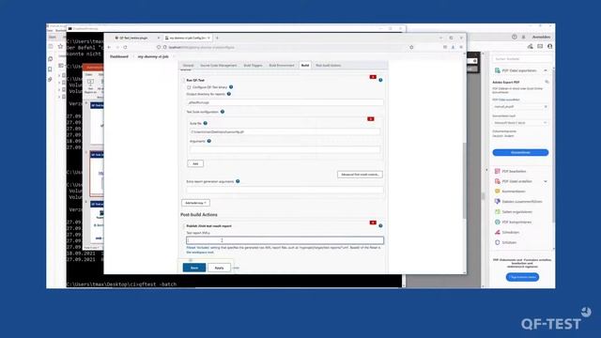Click the blue Konvertieren button in Acrobat
Screen dimensions: 601x338
coord(520,152)
